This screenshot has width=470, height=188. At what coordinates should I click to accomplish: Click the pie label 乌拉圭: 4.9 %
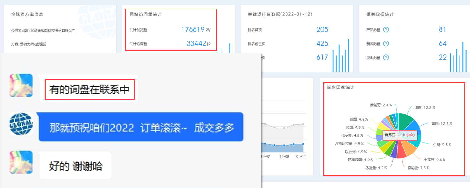(376, 168)
